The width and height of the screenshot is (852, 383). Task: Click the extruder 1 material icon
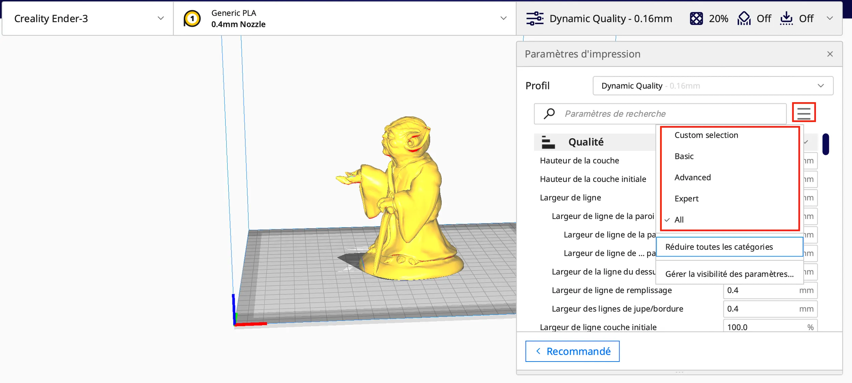tap(192, 18)
